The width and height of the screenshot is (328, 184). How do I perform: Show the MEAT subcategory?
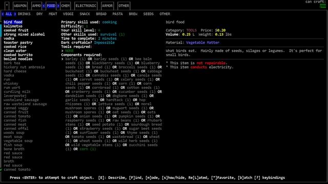coord(53,14)
